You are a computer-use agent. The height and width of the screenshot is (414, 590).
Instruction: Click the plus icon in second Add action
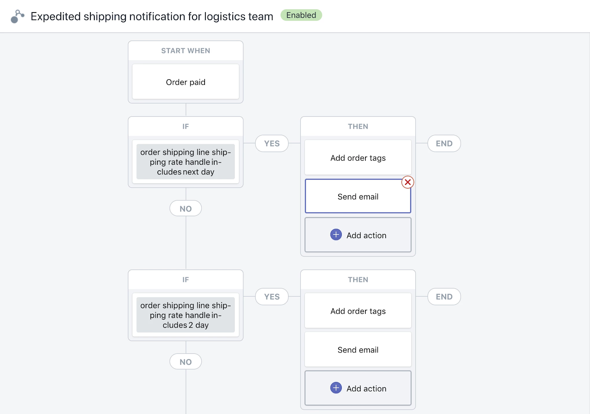click(x=336, y=388)
